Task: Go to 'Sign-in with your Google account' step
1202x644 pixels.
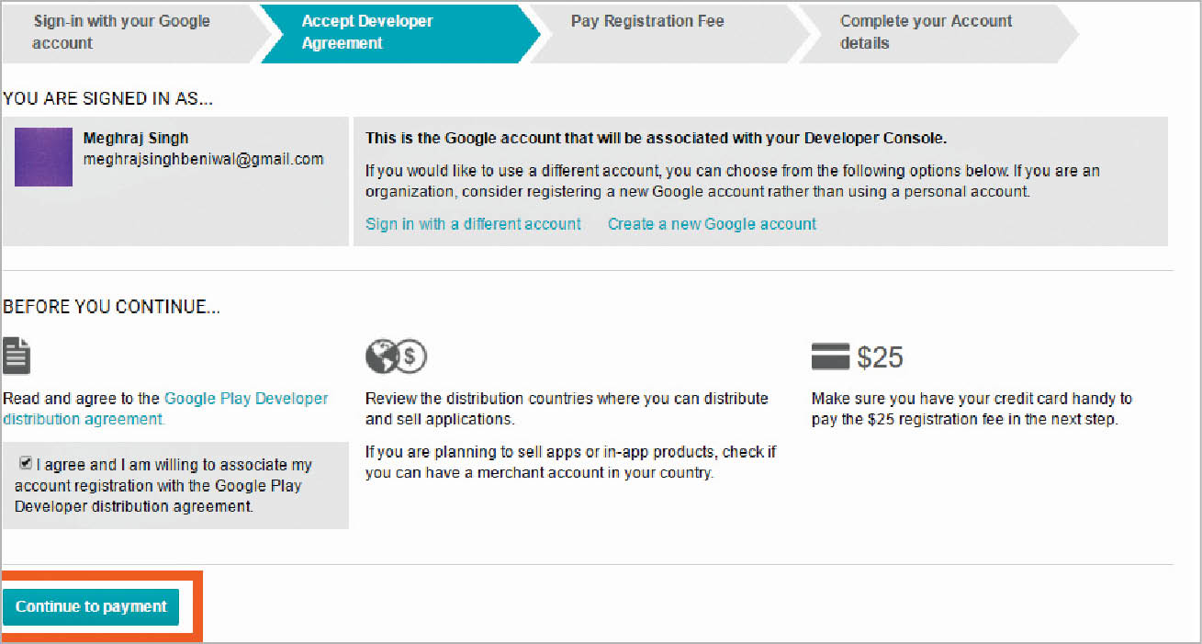Action: [x=121, y=32]
